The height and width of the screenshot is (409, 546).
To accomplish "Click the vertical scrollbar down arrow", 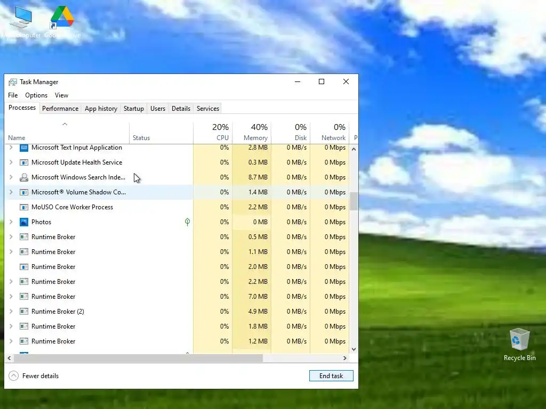I will pos(354,349).
